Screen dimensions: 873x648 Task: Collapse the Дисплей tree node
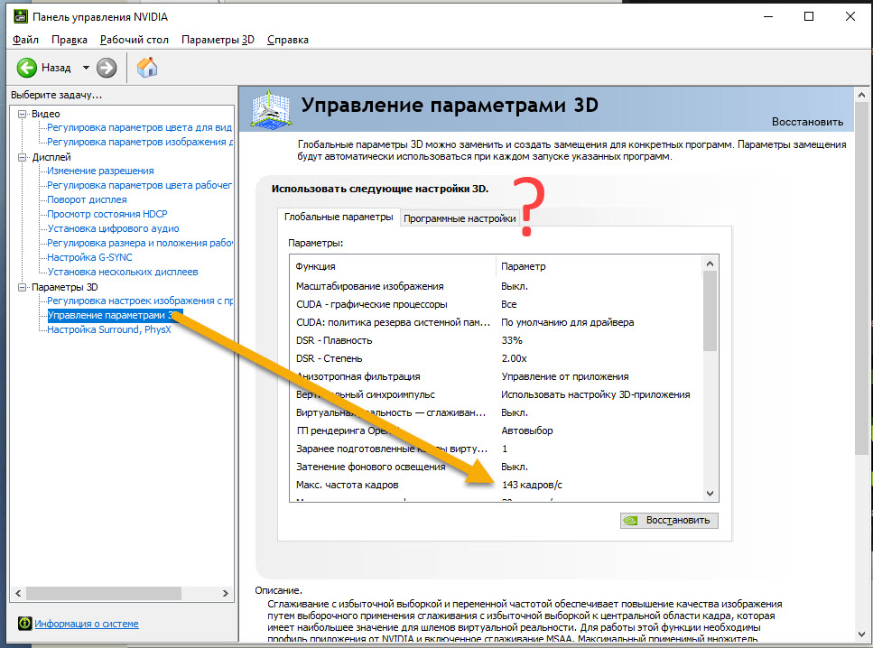[23, 157]
